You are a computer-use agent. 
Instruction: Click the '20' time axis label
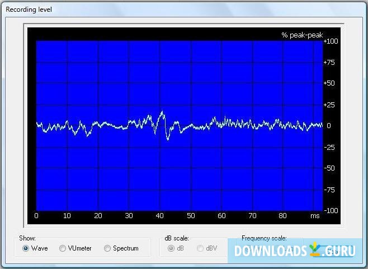[x=98, y=215]
